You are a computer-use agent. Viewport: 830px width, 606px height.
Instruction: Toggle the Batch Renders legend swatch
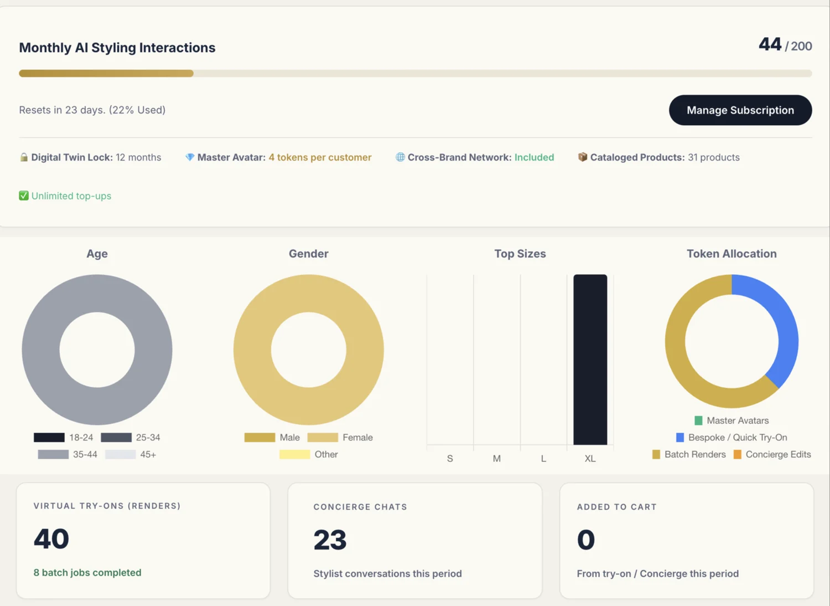pyautogui.click(x=656, y=454)
